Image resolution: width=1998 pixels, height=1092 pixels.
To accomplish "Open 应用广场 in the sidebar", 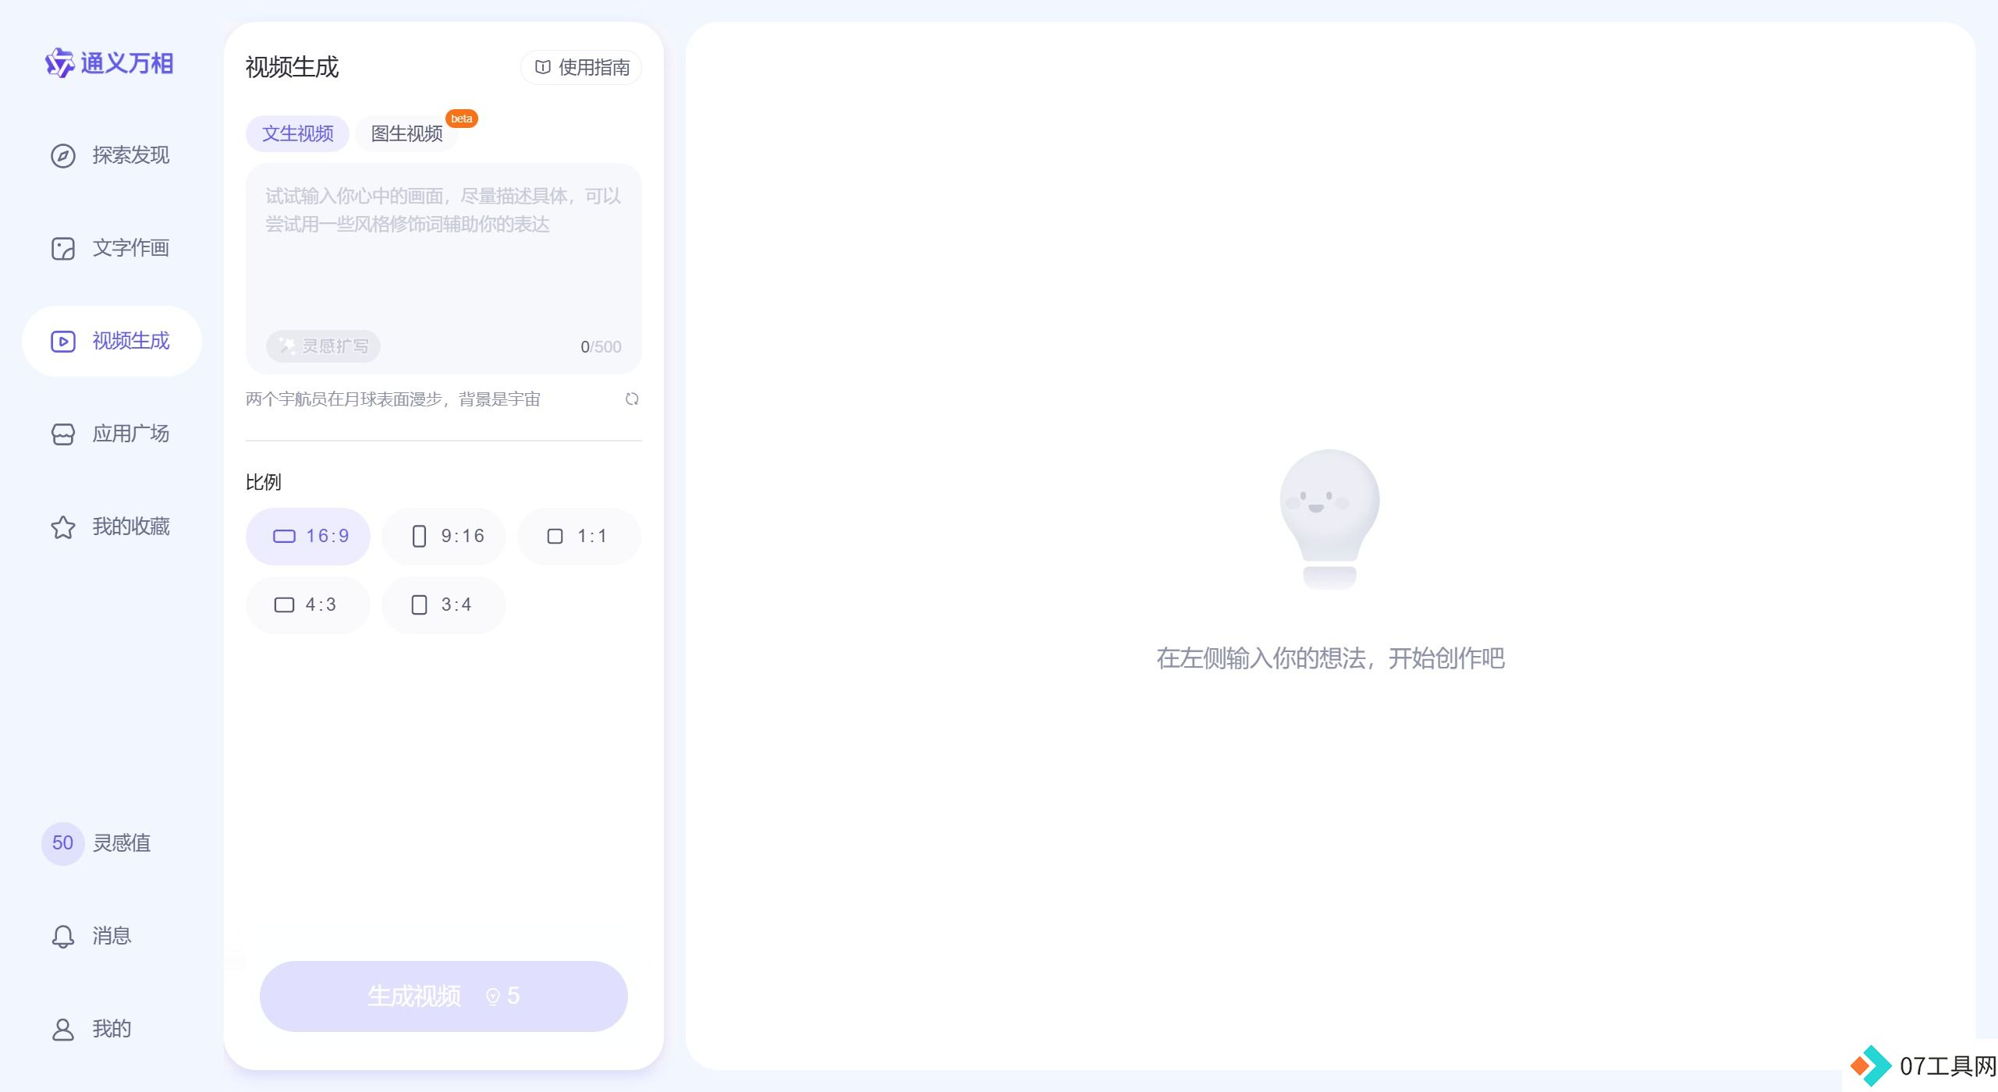I will 112,434.
